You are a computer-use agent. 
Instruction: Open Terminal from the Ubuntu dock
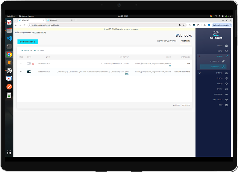[x=9, y=46]
